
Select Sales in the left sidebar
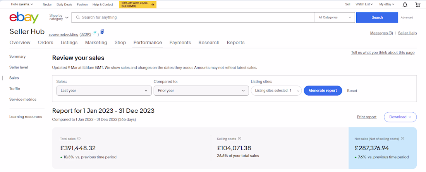[x=14, y=78]
